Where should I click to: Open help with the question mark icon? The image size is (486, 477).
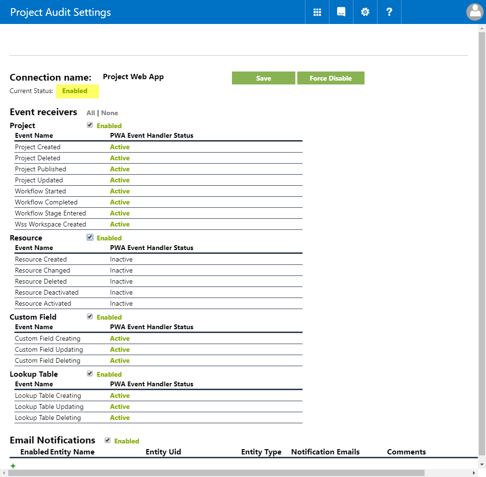(389, 12)
